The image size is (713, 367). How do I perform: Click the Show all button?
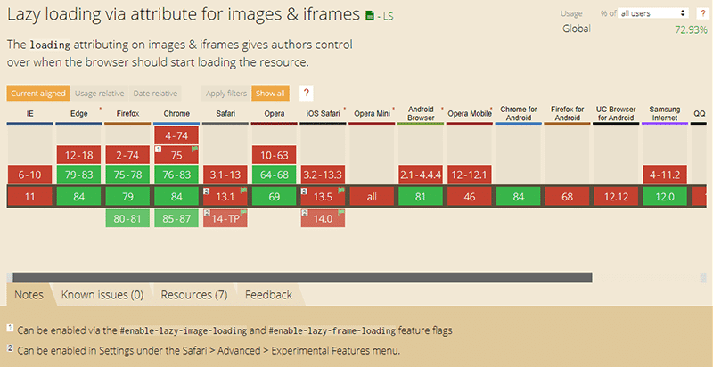[270, 94]
